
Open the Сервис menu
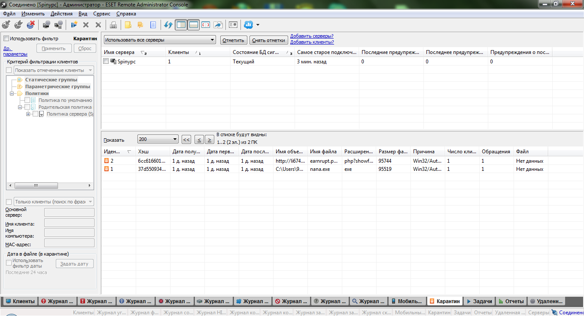(x=102, y=14)
